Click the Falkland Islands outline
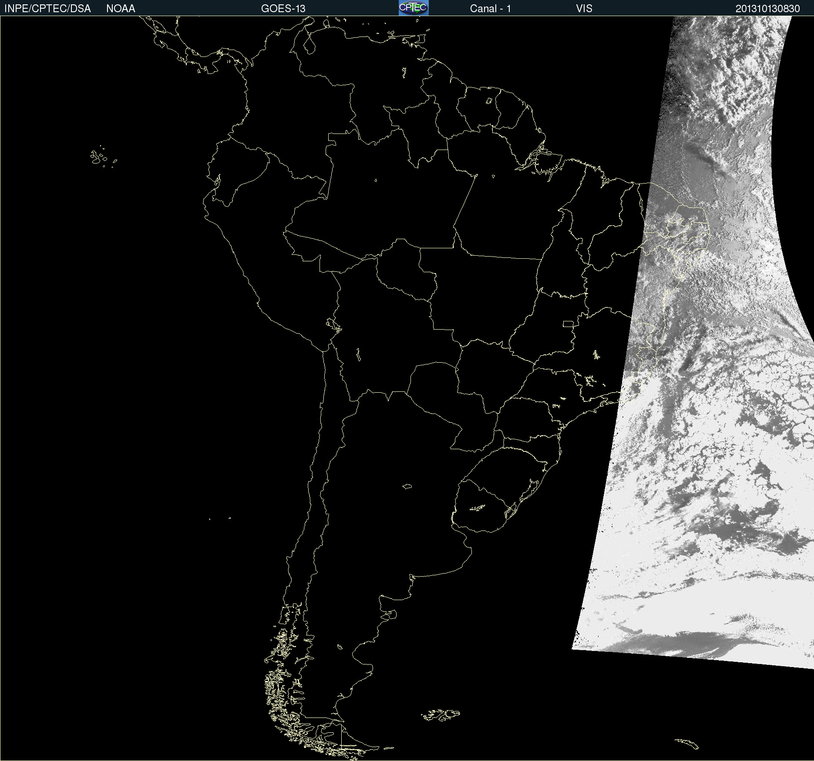This screenshot has width=814, height=761. [x=441, y=715]
